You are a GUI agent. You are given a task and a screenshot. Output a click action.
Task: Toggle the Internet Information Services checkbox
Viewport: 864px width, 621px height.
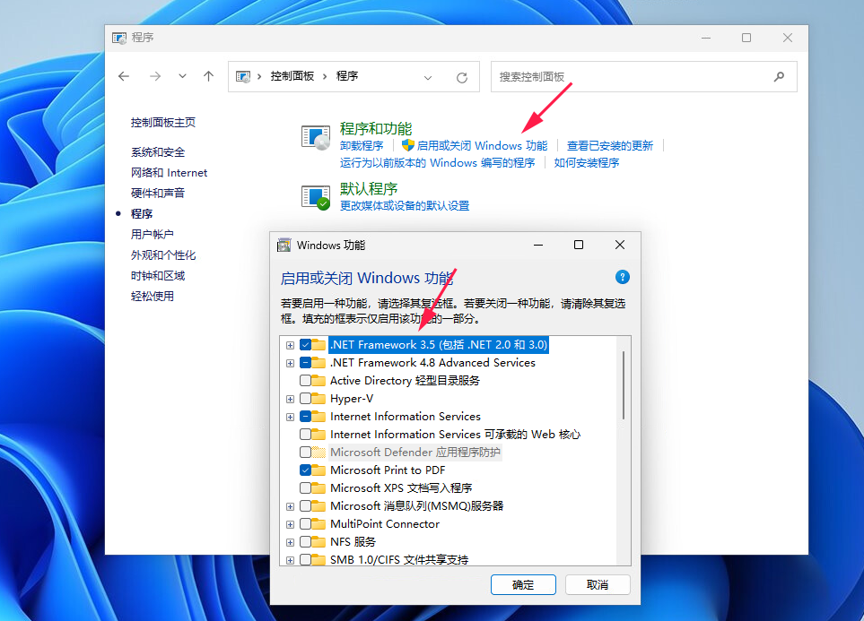click(305, 416)
